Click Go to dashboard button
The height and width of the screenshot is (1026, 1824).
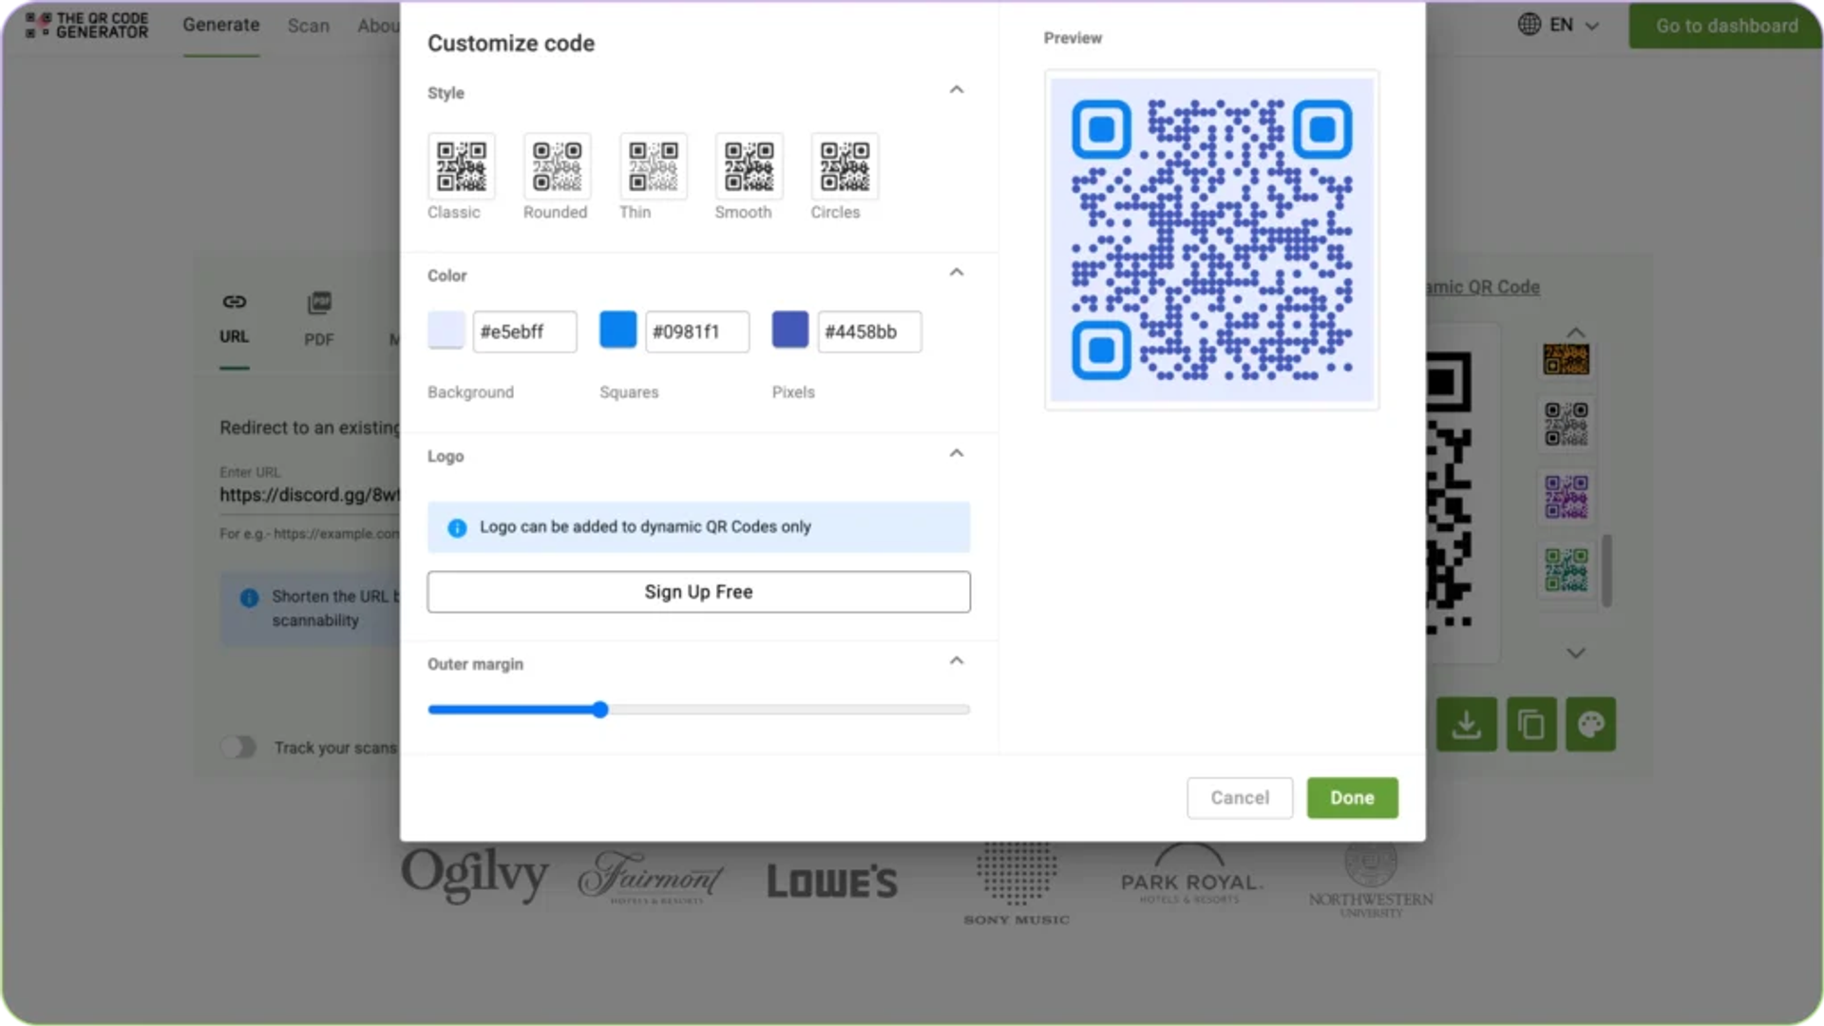click(x=1726, y=26)
